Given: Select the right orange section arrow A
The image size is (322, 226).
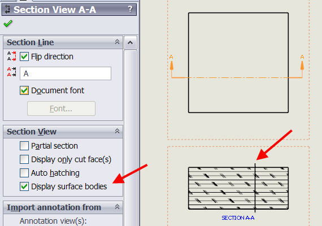Looking at the screenshot, I should [302, 64].
